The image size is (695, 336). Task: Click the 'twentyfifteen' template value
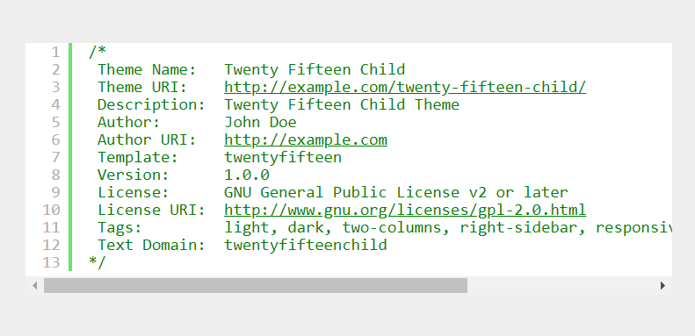click(283, 158)
